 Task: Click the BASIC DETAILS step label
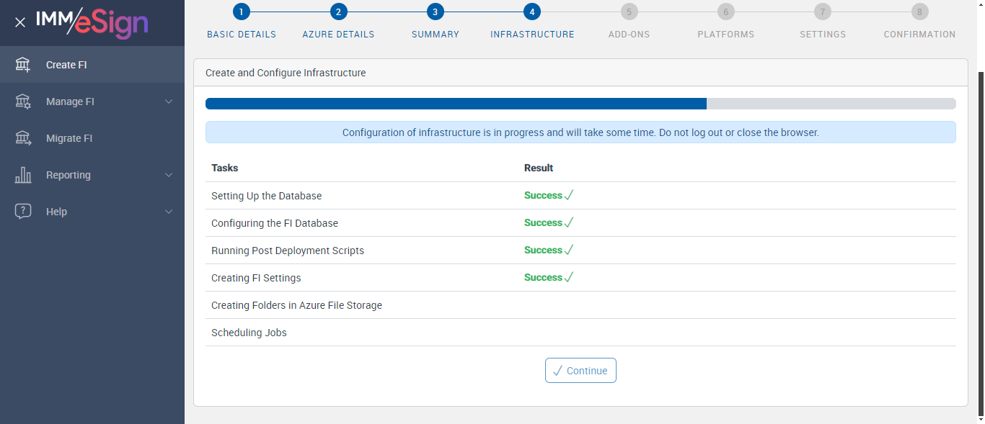(242, 35)
